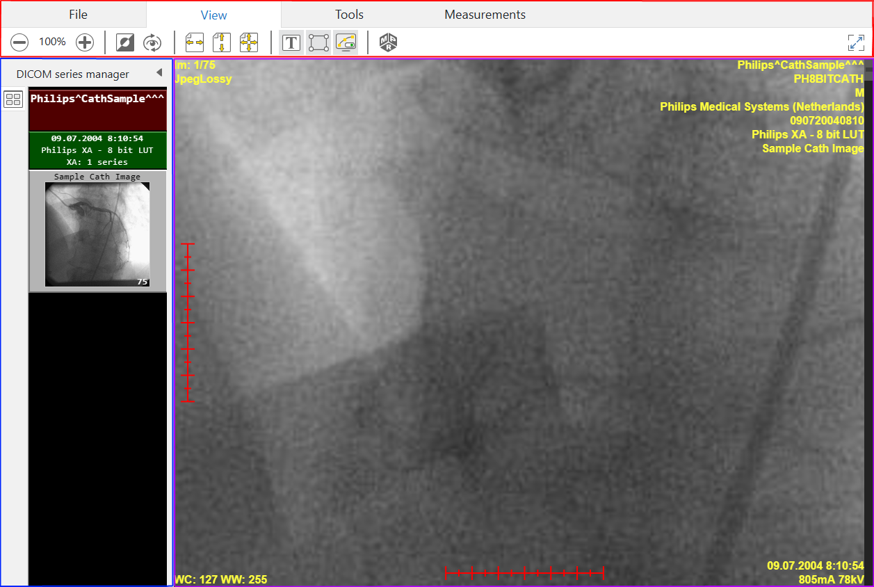Click the WC: 127 WW: 255 overlay
This screenshot has height=587, width=874.
(x=220, y=579)
